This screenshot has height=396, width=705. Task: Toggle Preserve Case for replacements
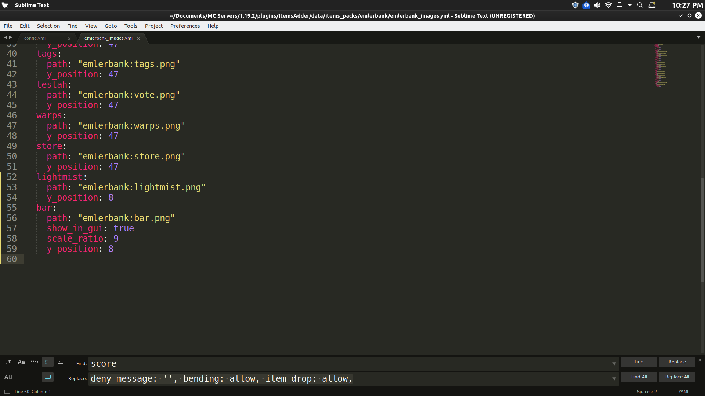pos(7,377)
